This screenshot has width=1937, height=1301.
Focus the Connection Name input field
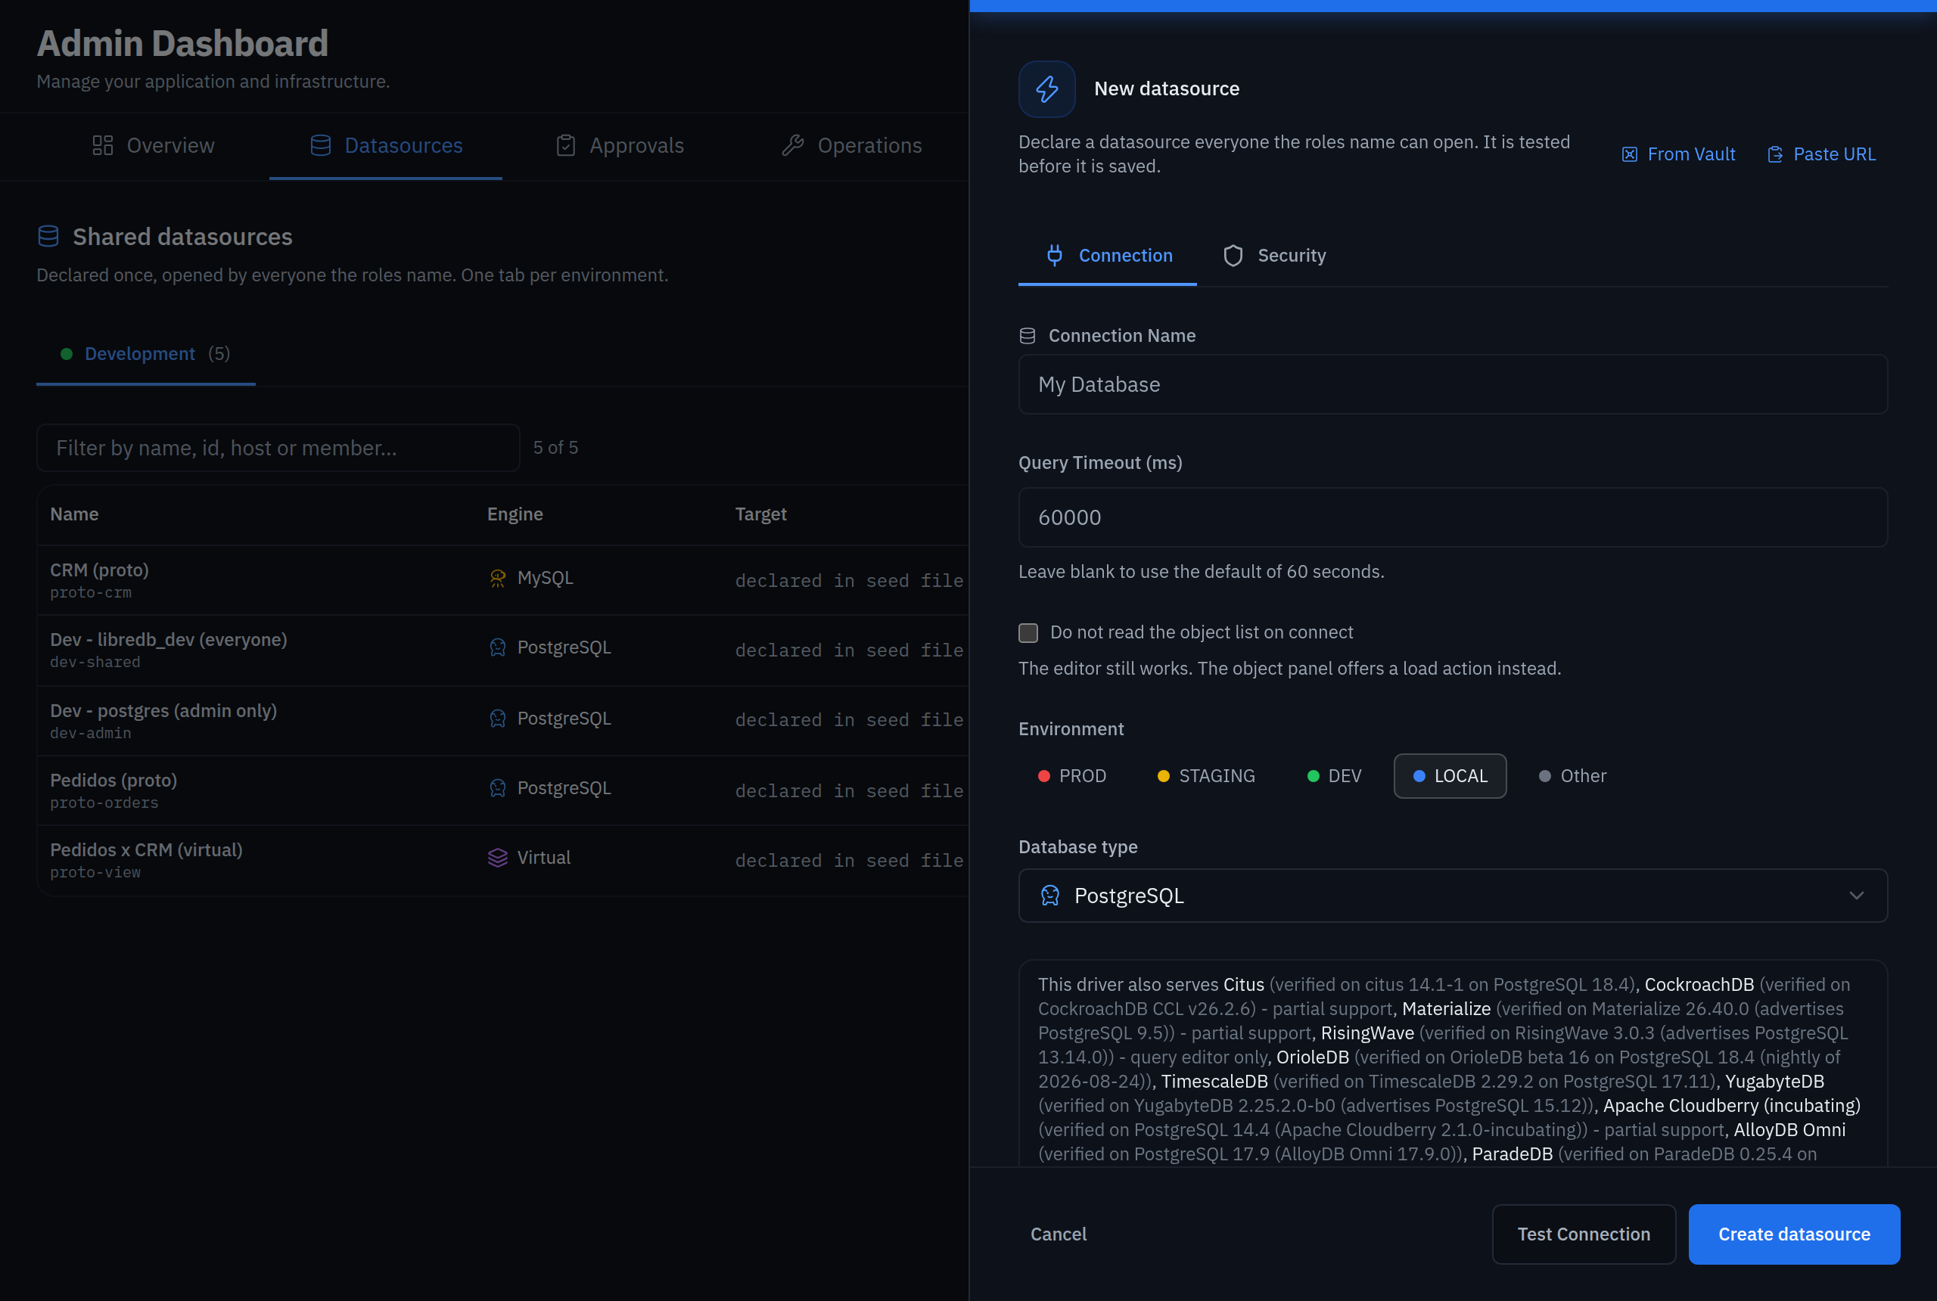(x=1452, y=385)
